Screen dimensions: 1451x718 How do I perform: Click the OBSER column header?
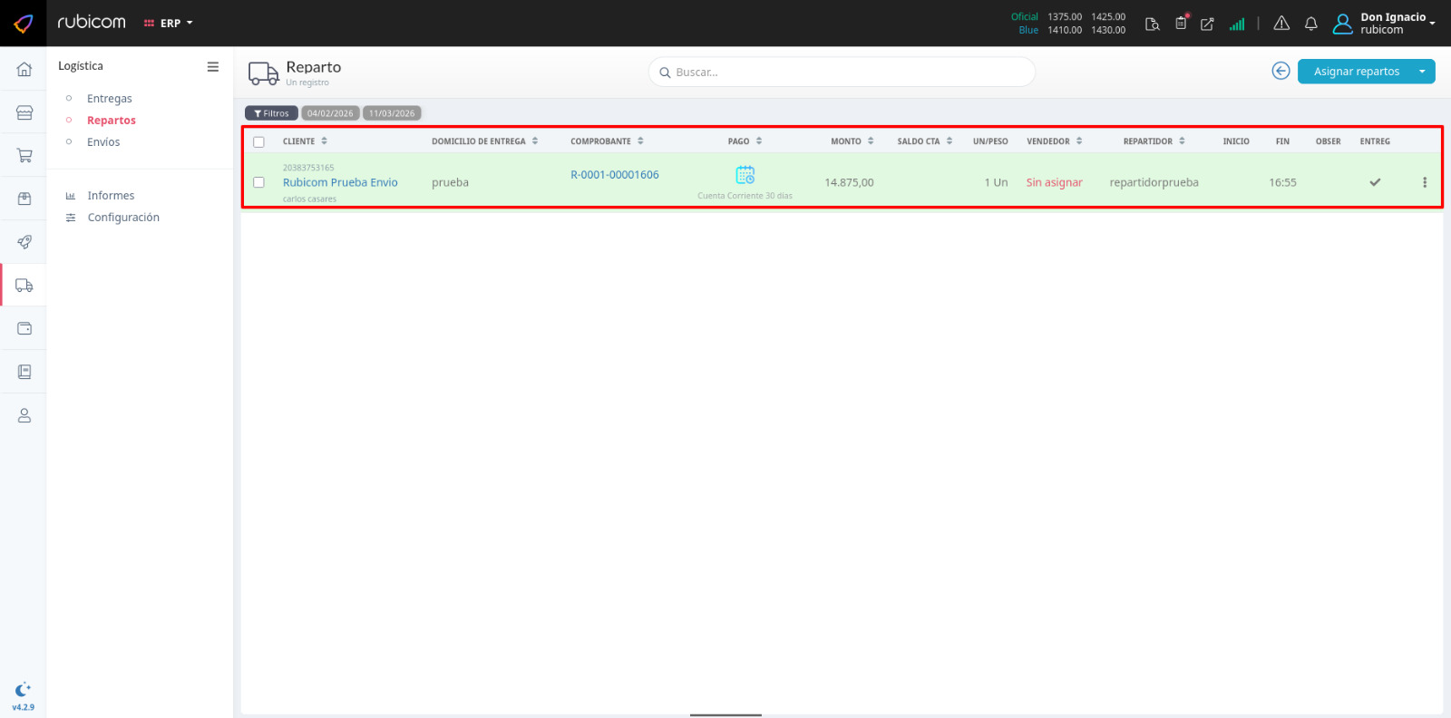point(1328,141)
